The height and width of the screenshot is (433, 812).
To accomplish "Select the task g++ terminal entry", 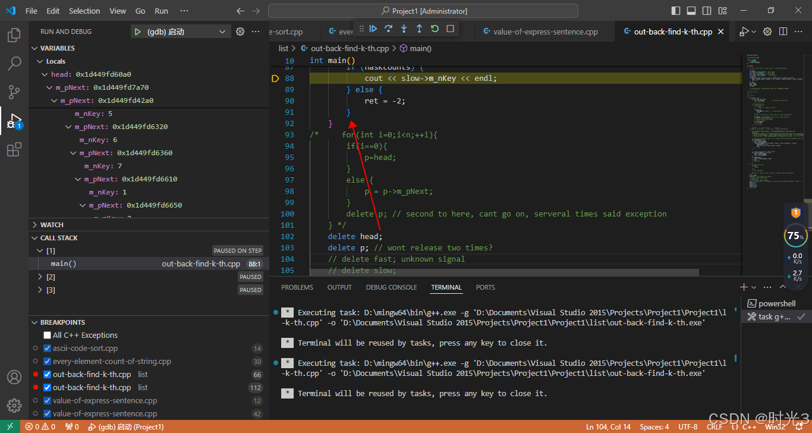I will click(x=776, y=316).
